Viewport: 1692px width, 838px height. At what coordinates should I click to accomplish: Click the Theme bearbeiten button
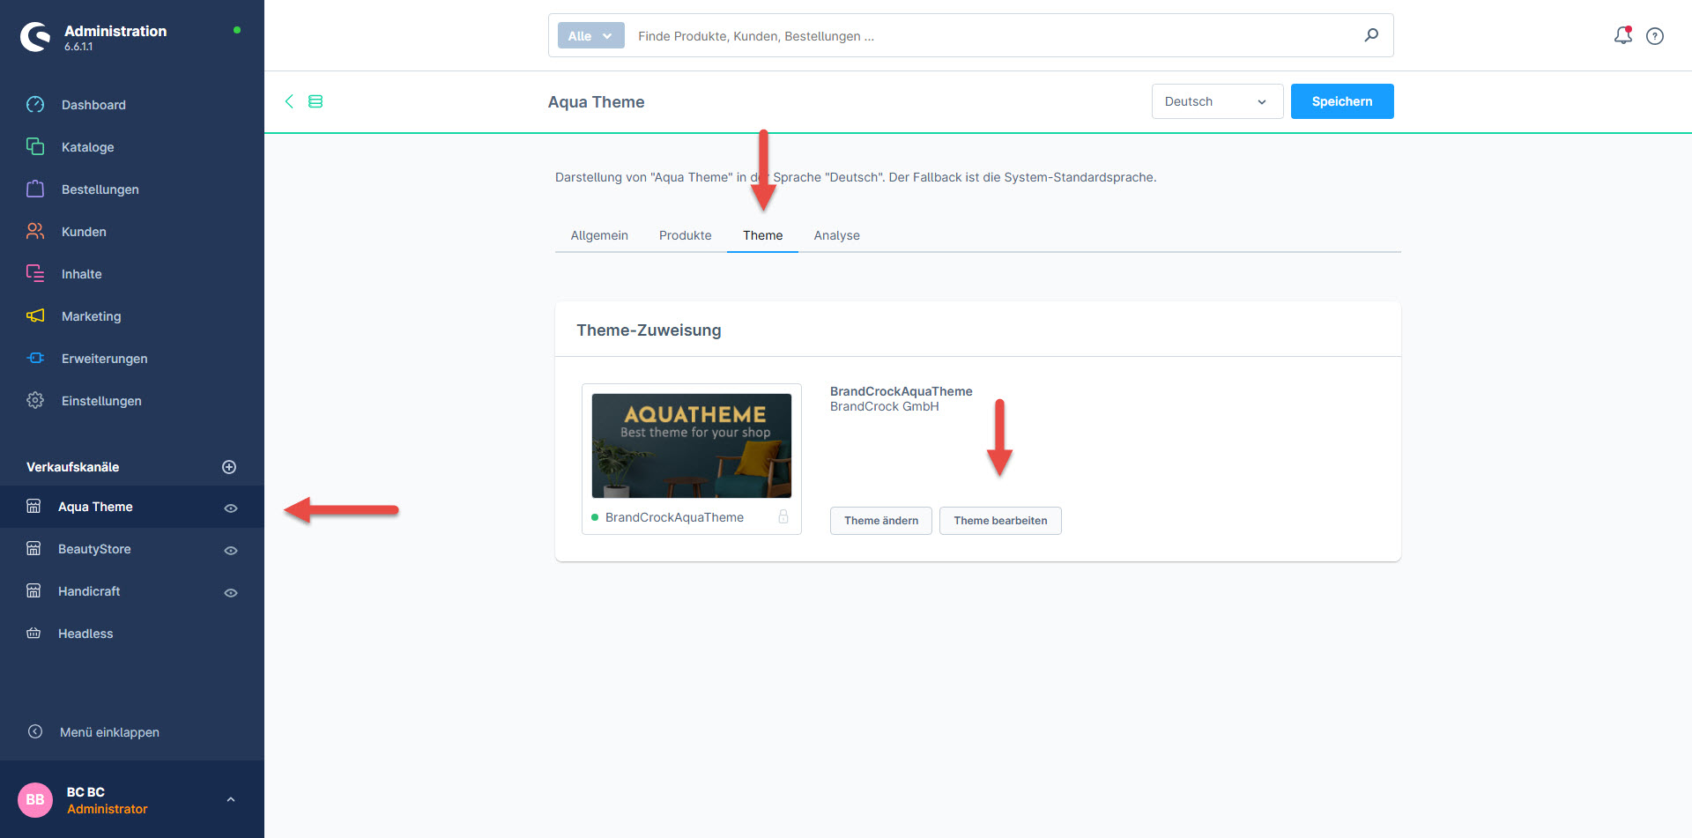tap(1000, 521)
